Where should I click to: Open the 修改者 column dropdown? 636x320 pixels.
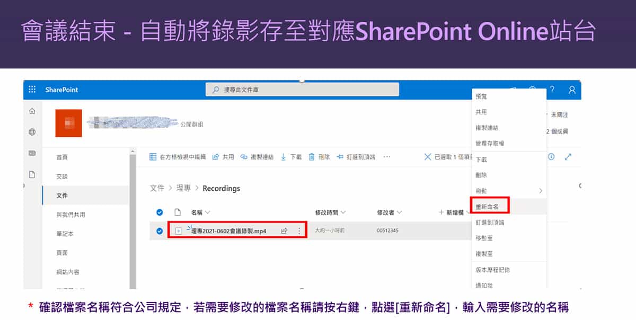pos(389,212)
